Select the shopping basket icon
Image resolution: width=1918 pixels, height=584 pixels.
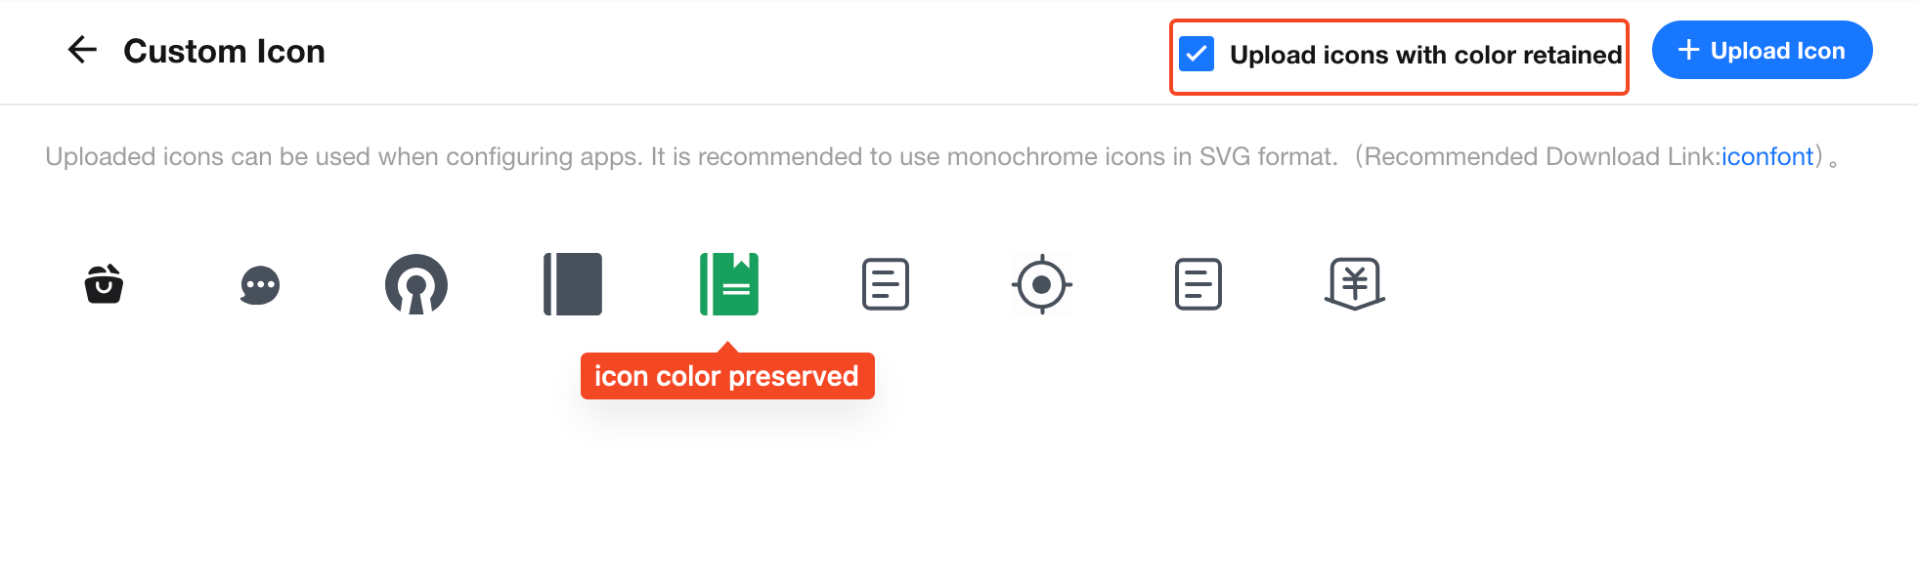coord(104,284)
